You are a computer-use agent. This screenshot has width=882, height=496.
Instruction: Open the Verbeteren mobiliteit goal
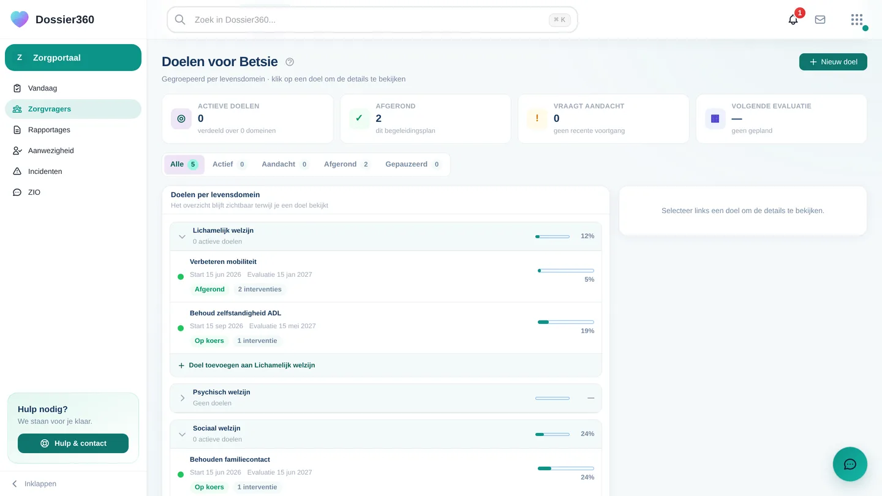pyautogui.click(x=386, y=277)
